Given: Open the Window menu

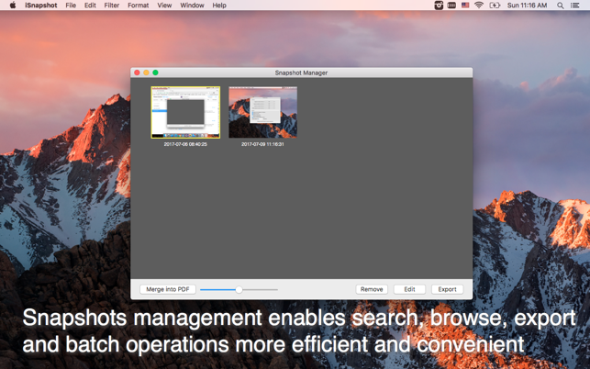Looking at the screenshot, I should 192,6.
